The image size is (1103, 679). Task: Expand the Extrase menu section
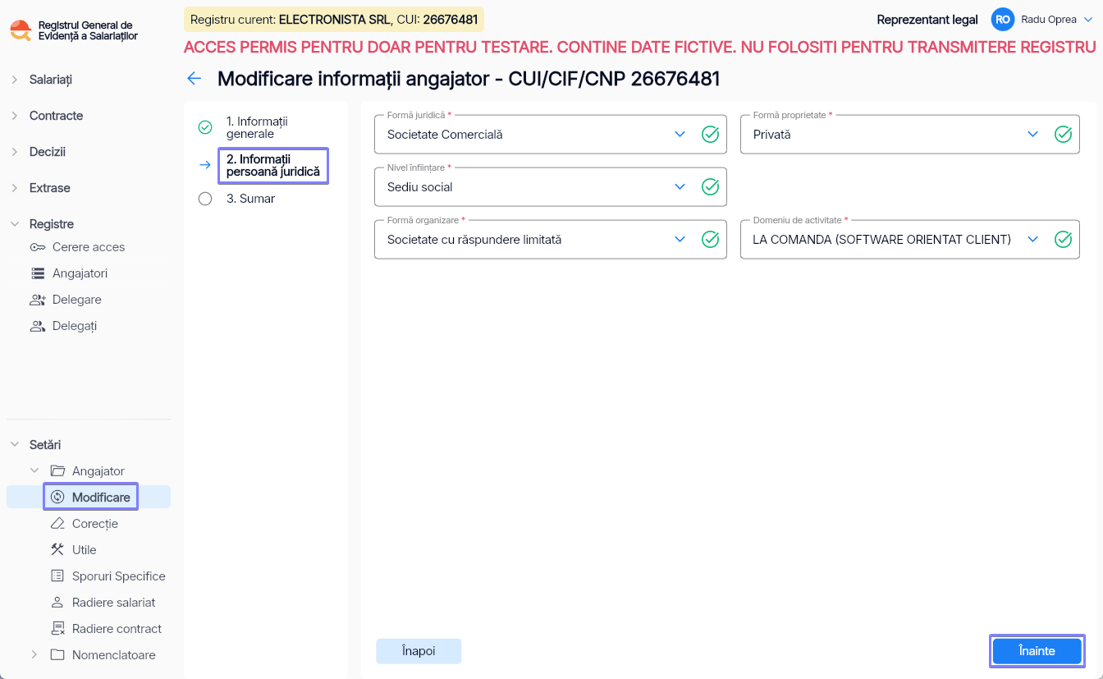(x=14, y=188)
